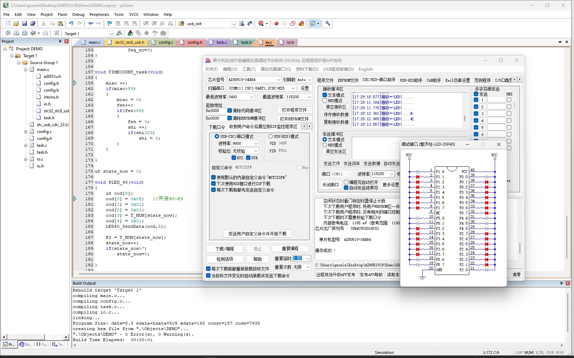This screenshot has height=358, width=574.
Task: Click the Open file folder icon
Action: [16, 23]
